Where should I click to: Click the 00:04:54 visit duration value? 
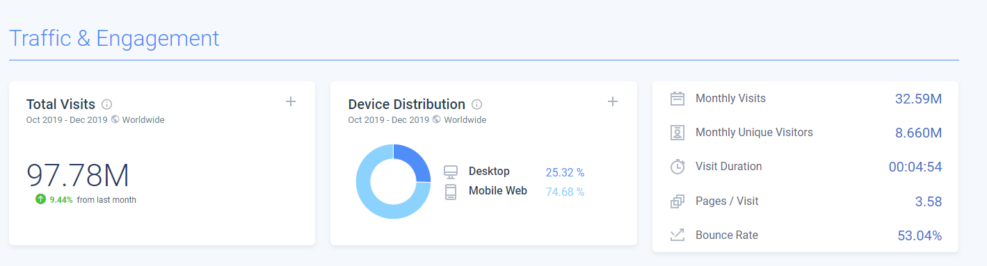point(915,167)
